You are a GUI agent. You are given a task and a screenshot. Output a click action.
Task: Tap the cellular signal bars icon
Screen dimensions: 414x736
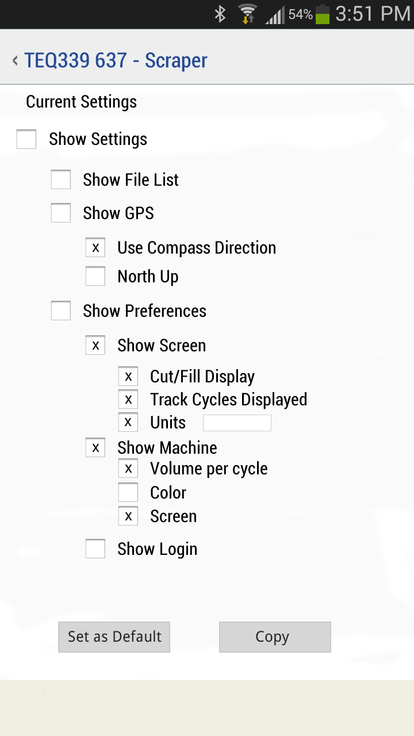[274, 15]
